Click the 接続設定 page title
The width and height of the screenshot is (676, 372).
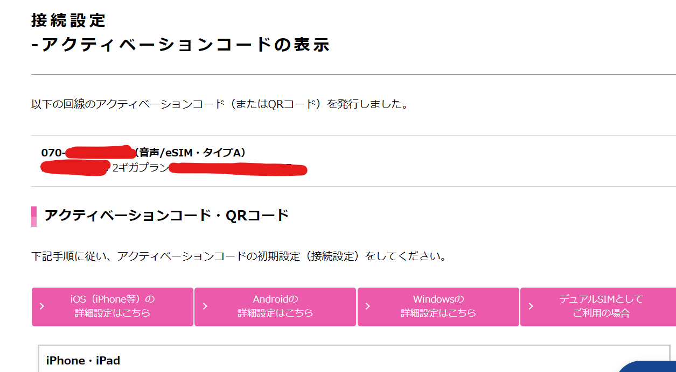click(x=68, y=20)
